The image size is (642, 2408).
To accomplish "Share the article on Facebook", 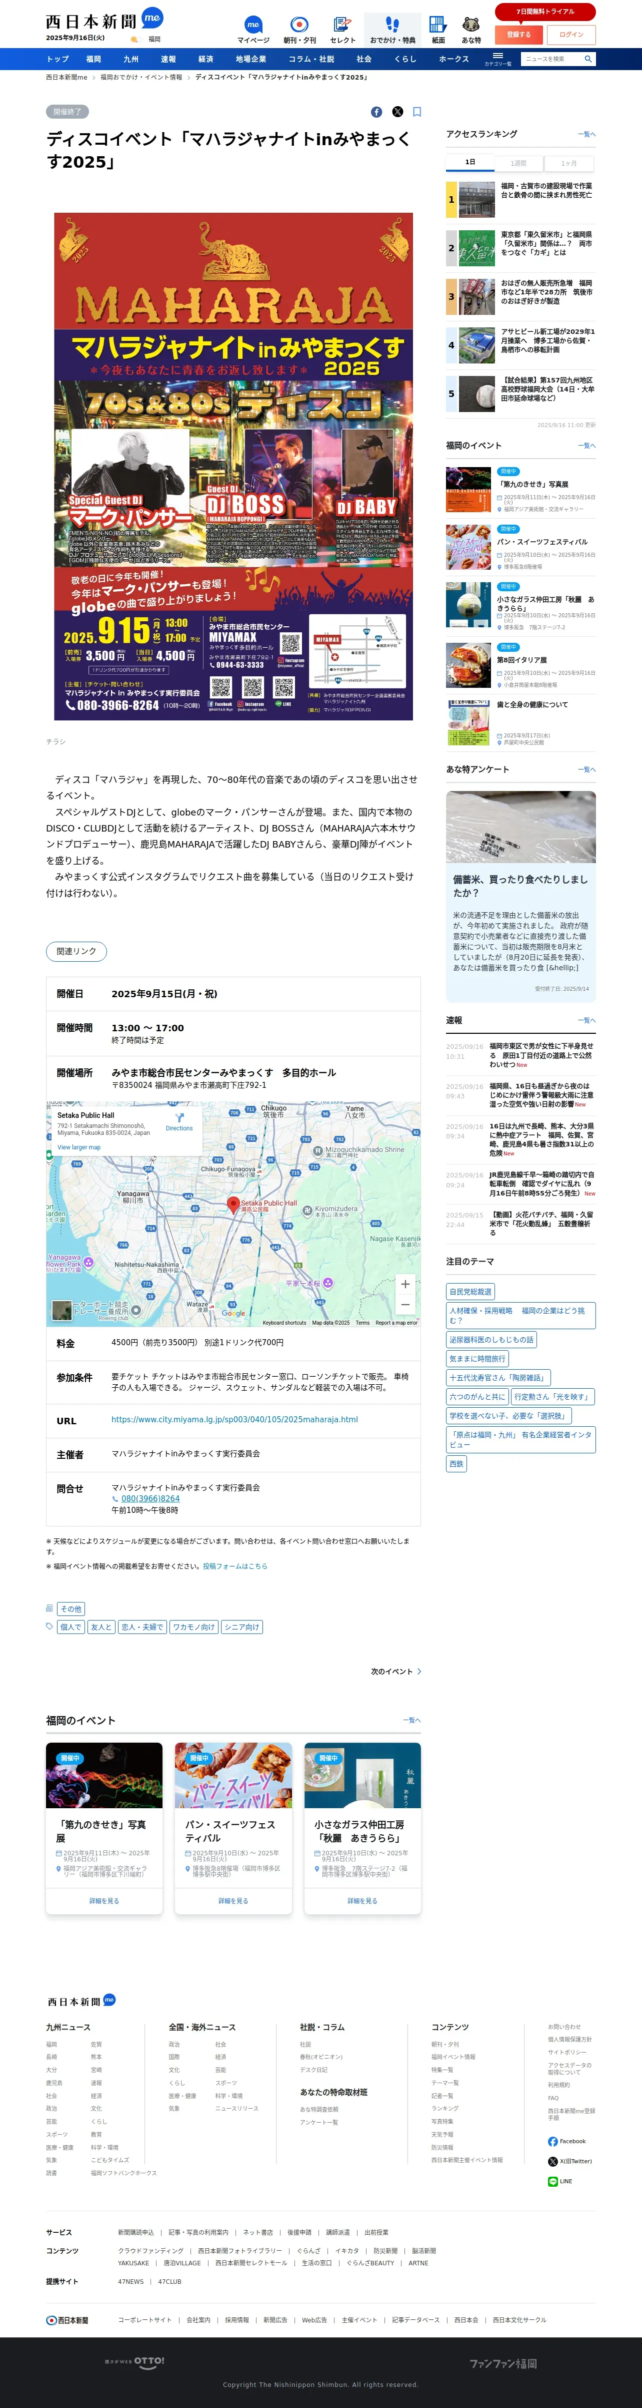I will [x=376, y=112].
